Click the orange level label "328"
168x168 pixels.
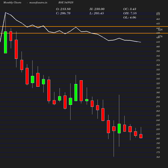point(160,30)
